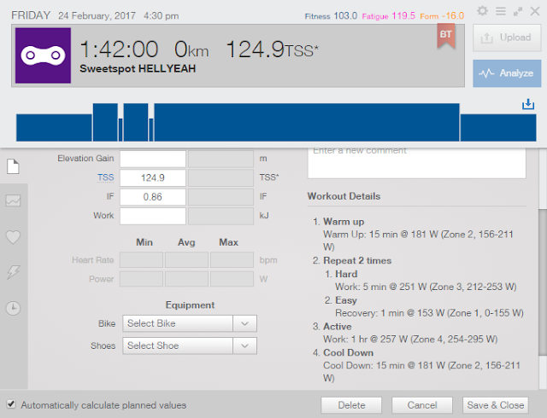Open the Select Shoe dropdown
The width and height of the screenshot is (547, 418).
tap(190, 345)
